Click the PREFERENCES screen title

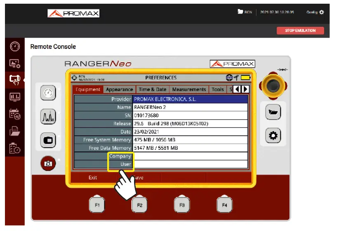coord(161,78)
